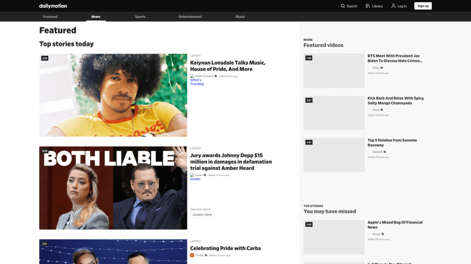Screen dimensions: 471x264
Task: Go to the Entertainment tab
Action: [190, 17]
